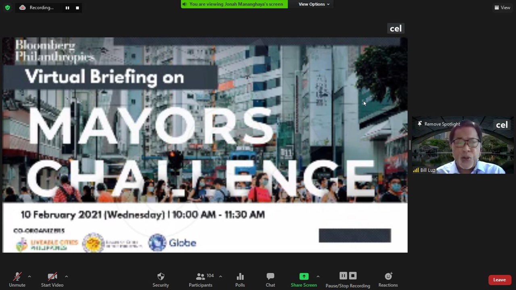Open the View layout menu at top right

click(502, 8)
